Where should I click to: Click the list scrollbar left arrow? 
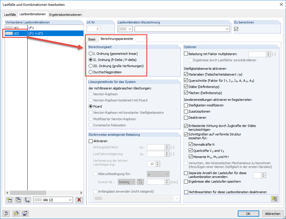(7, 193)
